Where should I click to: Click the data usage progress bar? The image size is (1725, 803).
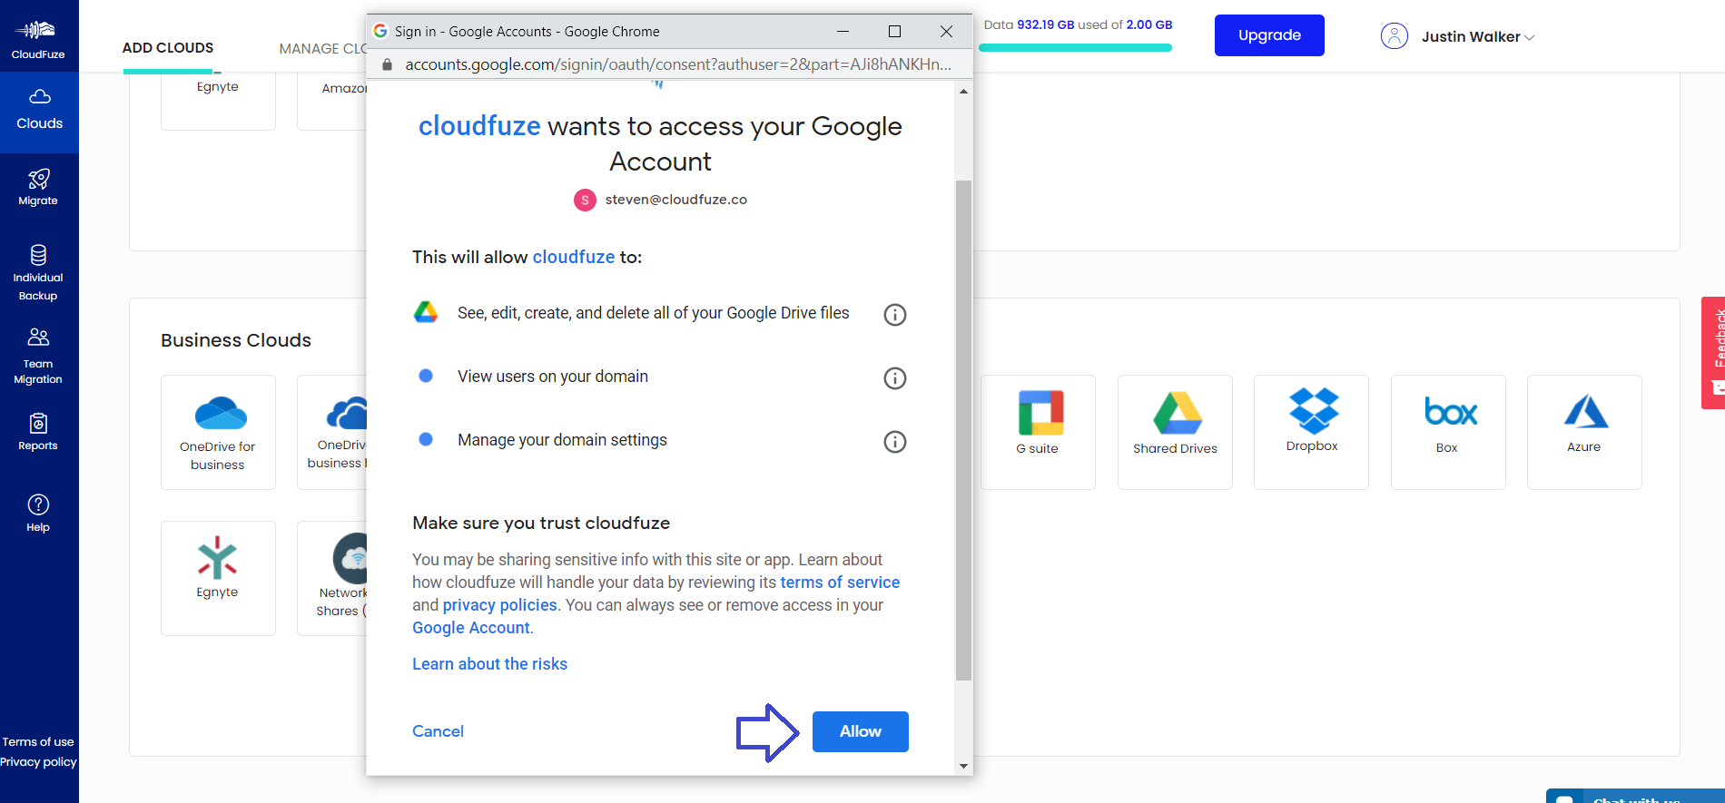[1076, 47]
